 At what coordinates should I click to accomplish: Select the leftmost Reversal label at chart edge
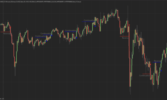(7, 34)
